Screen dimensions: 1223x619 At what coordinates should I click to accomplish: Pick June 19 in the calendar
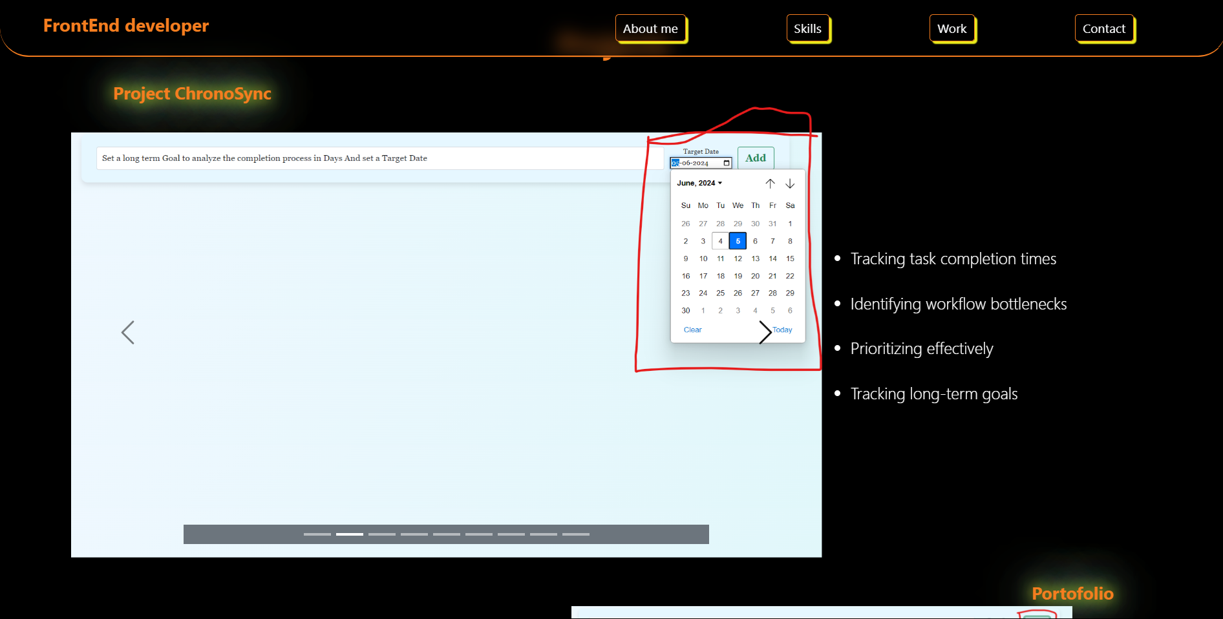(x=738, y=276)
